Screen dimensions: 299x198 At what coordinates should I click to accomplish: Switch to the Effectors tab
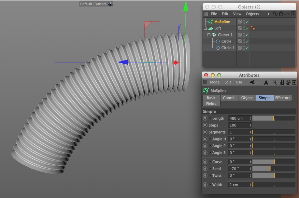(283, 98)
